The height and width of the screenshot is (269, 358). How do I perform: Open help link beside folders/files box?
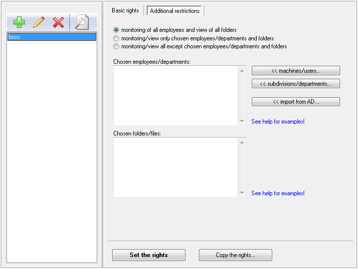click(x=278, y=193)
